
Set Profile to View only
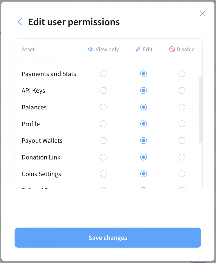[x=103, y=124]
